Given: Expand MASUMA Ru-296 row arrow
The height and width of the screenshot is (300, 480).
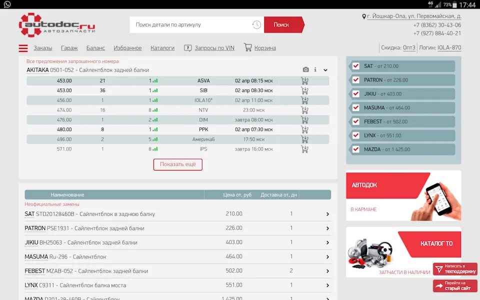Looking at the screenshot, I should point(327,257).
